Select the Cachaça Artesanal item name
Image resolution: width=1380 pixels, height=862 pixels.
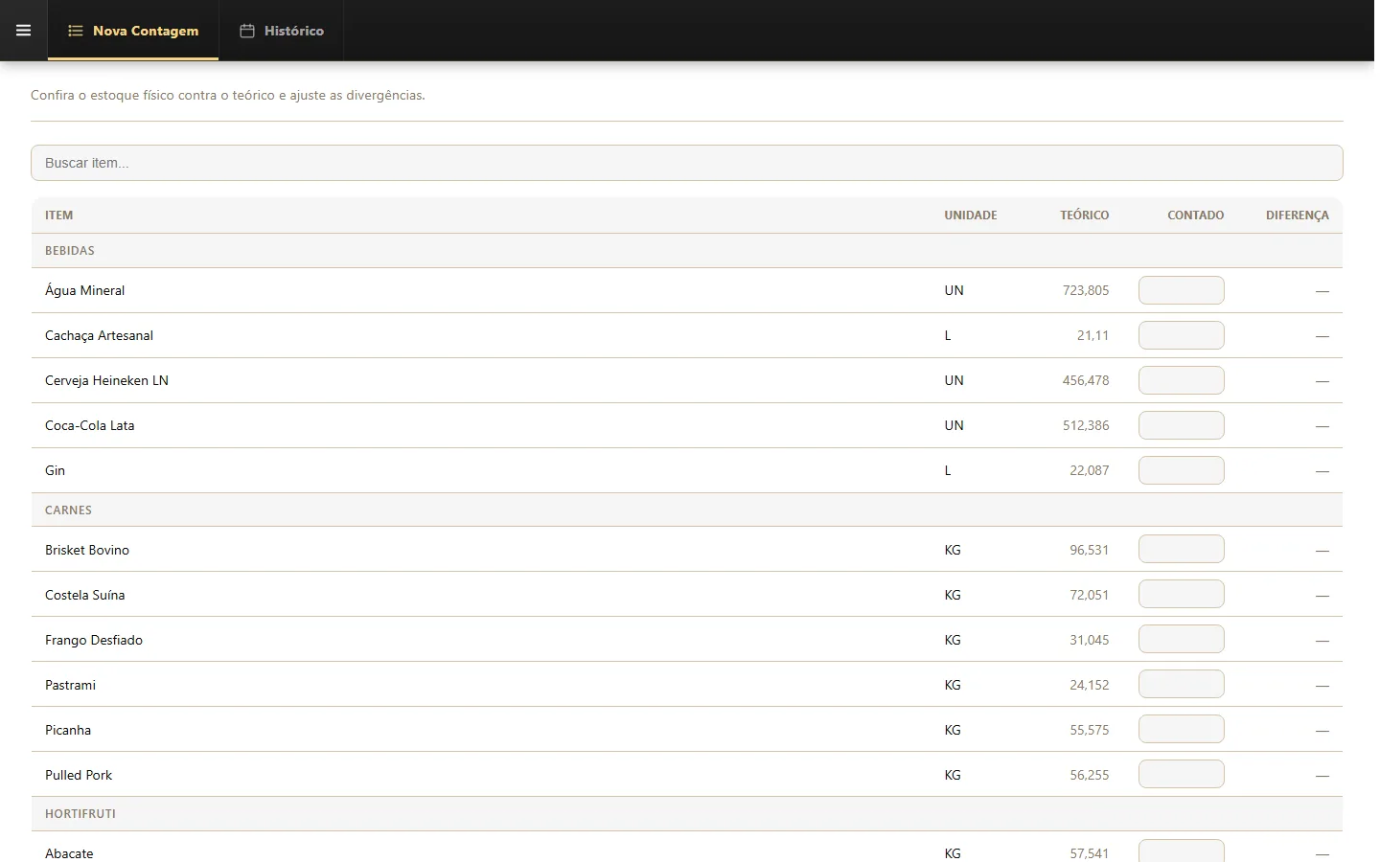point(99,335)
